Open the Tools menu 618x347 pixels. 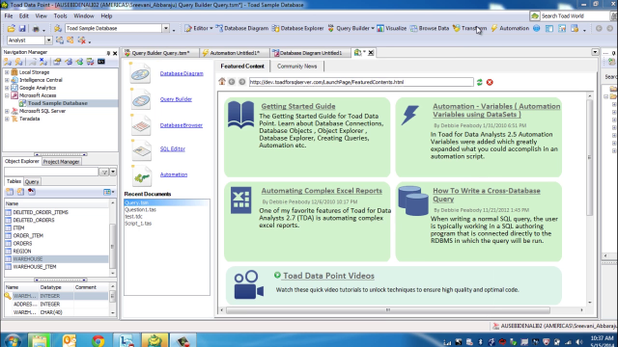coord(60,16)
